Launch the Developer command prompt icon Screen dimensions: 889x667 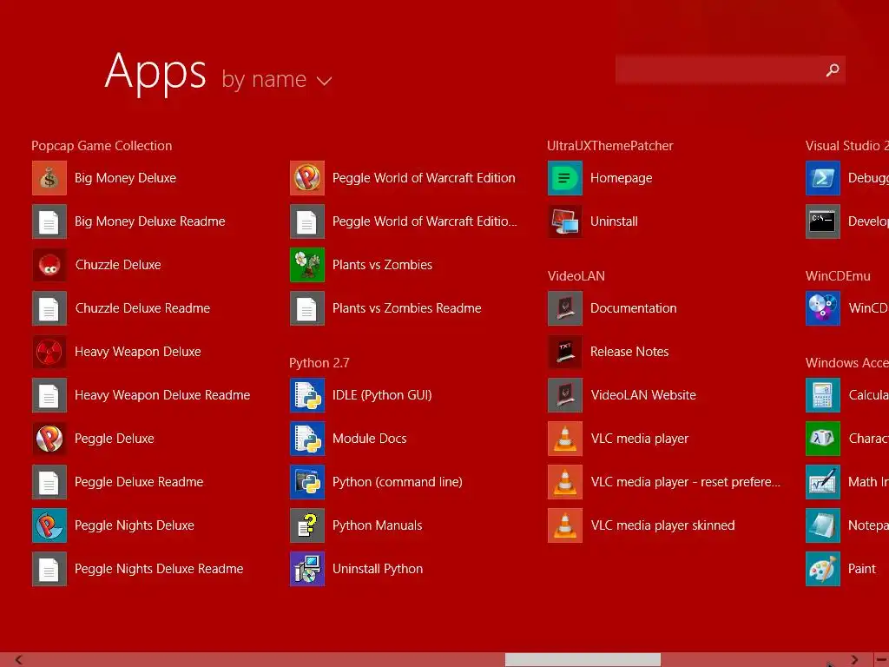(x=823, y=221)
